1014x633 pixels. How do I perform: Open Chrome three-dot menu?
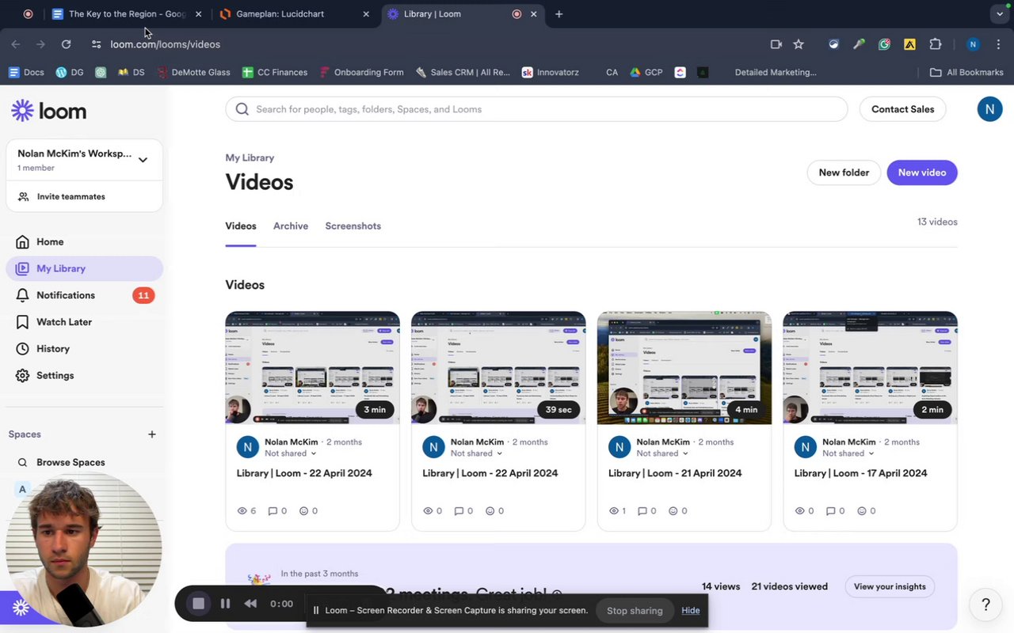[x=999, y=44]
